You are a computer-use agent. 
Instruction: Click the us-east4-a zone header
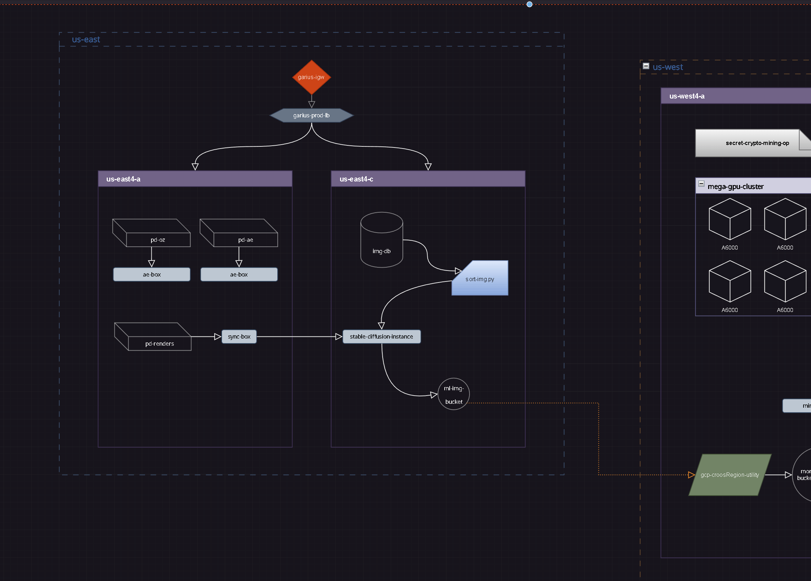(195, 179)
